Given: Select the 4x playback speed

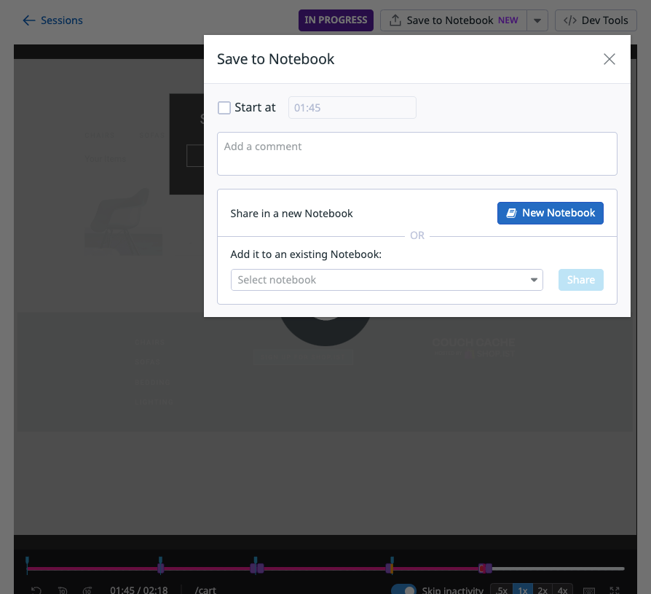Looking at the screenshot, I should [x=562, y=589].
